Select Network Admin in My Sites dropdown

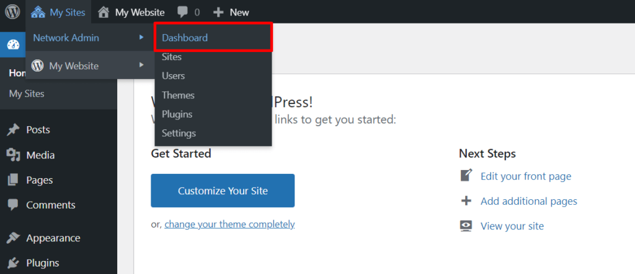tap(90, 38)
